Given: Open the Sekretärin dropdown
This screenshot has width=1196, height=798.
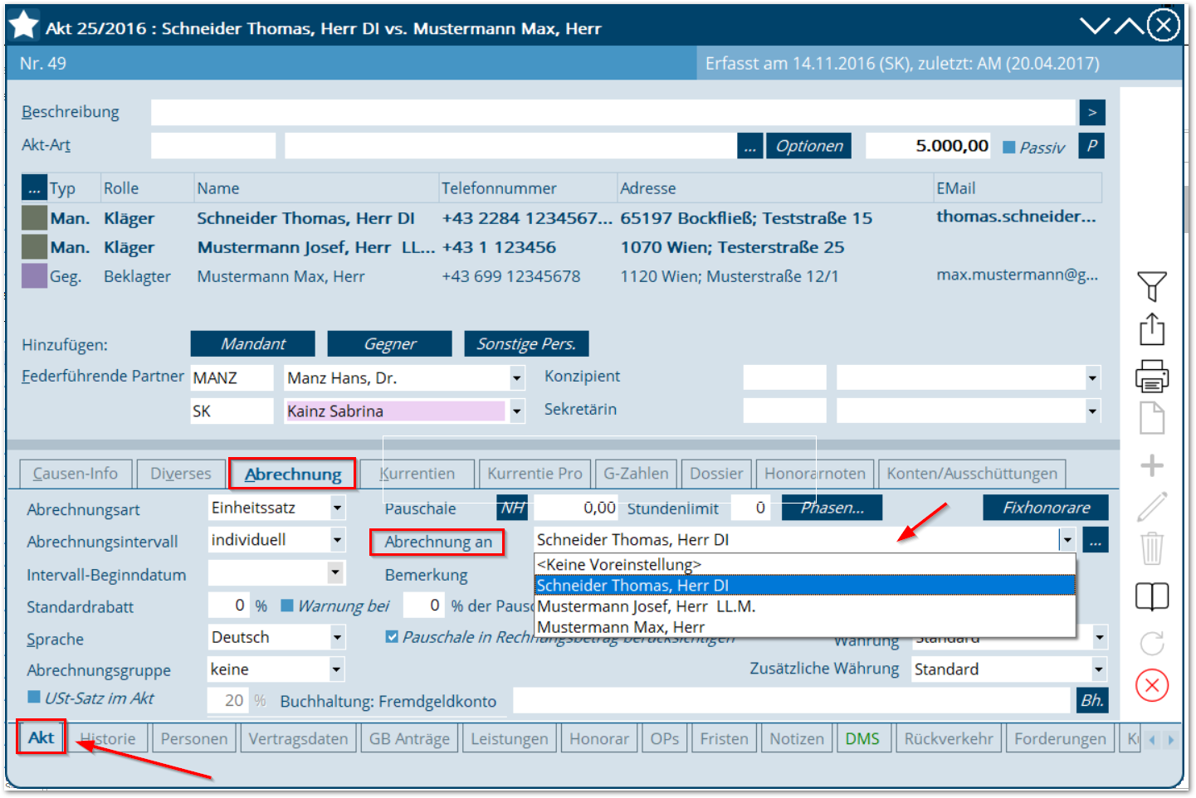Looking at the screenshot, I should coord(1092,411).
